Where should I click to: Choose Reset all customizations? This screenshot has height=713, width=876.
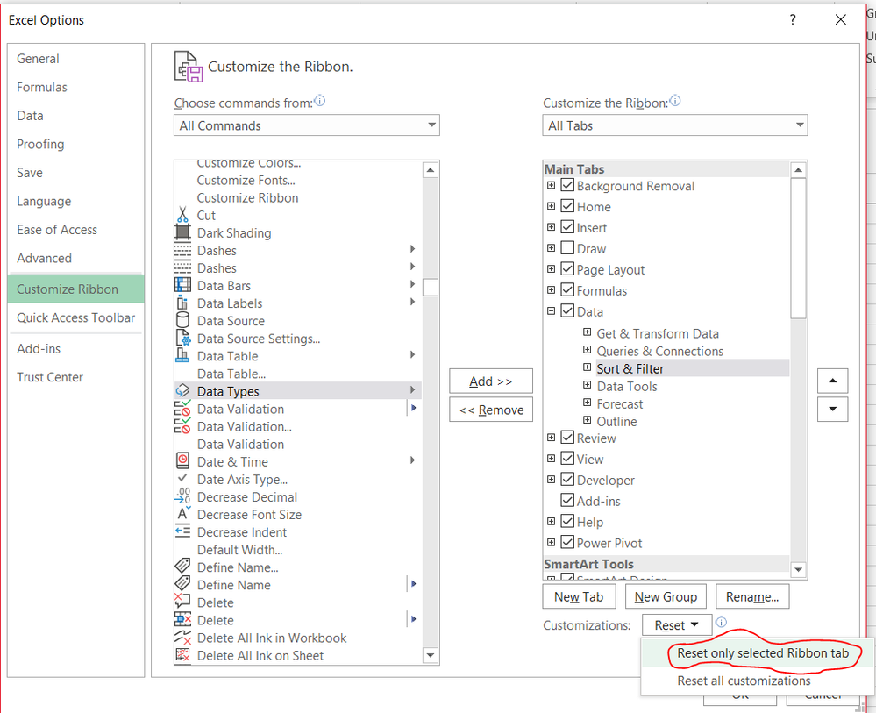coord(758,681)
